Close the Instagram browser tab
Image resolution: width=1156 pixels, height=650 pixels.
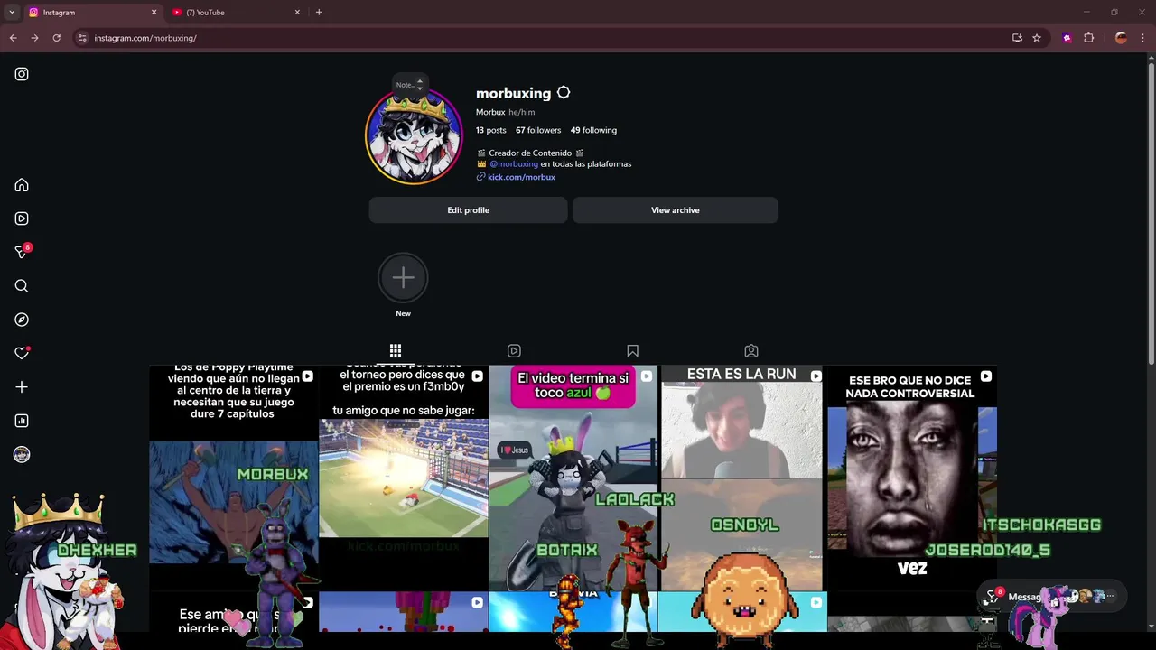[x=154, y=13]
